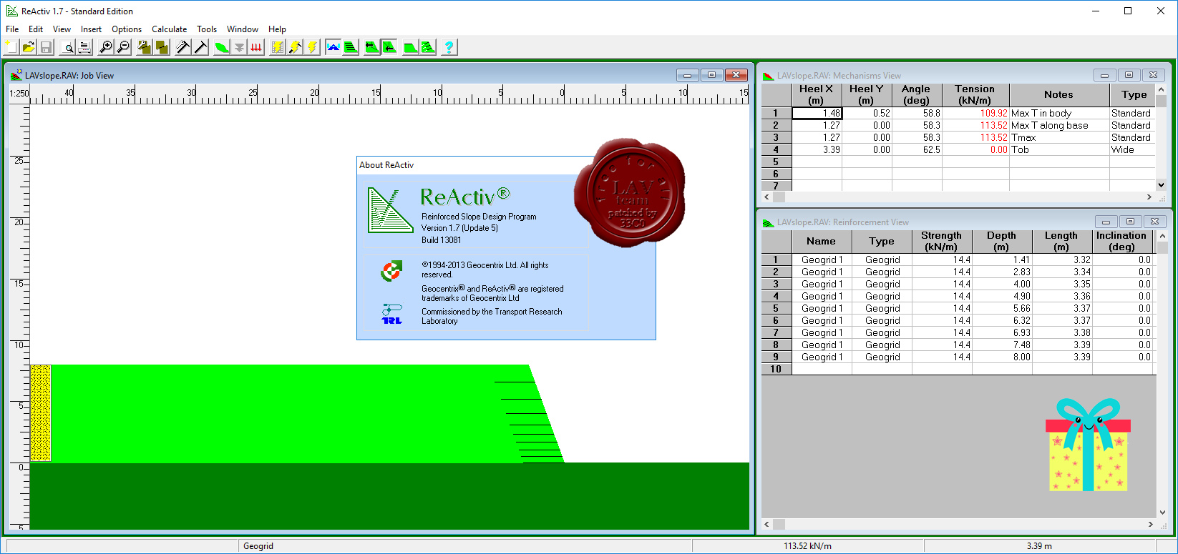The image size is (1178, 554).
Task: Click the floppy disk Save icon
Action: [46, 47]
